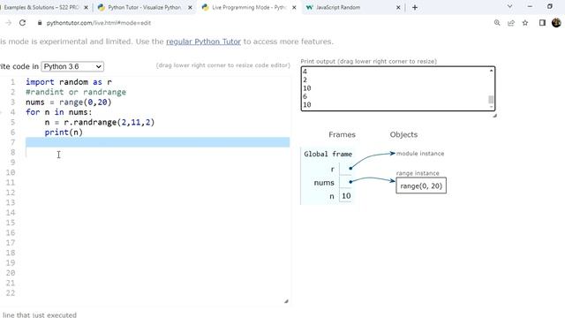
Task: Close the Live Programming Mode tab
Action: click(294, 7)
